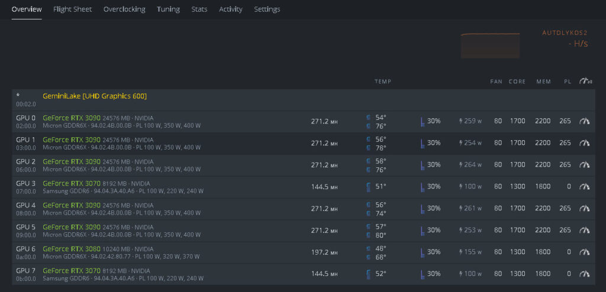606x292 pixels.
Task: Click the hashrate mini chart
Action: click(490, 46)
